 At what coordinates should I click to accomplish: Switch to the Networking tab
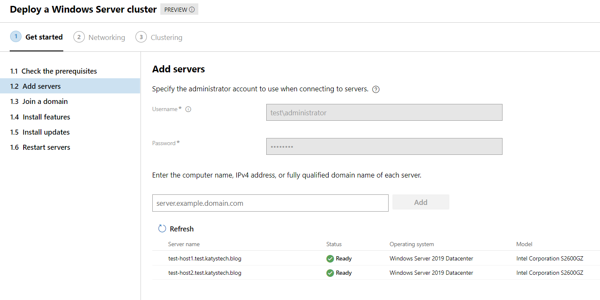pos(106,37)
